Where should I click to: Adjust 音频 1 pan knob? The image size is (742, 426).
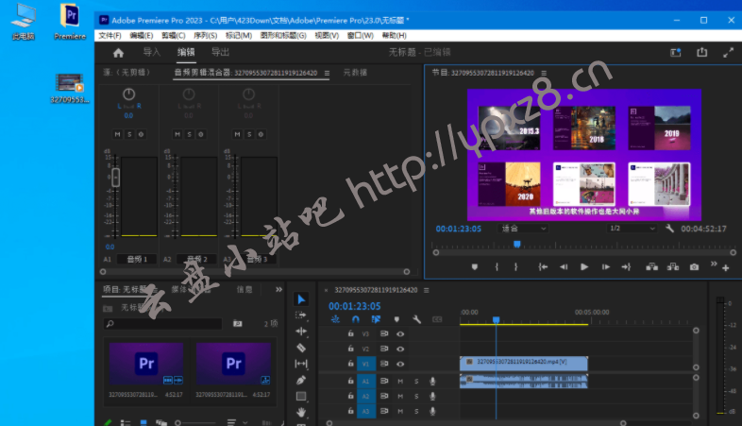(x=128, y=94)
